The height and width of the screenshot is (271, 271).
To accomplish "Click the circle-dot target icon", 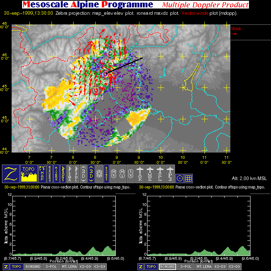I will click(x=179, y=178).
